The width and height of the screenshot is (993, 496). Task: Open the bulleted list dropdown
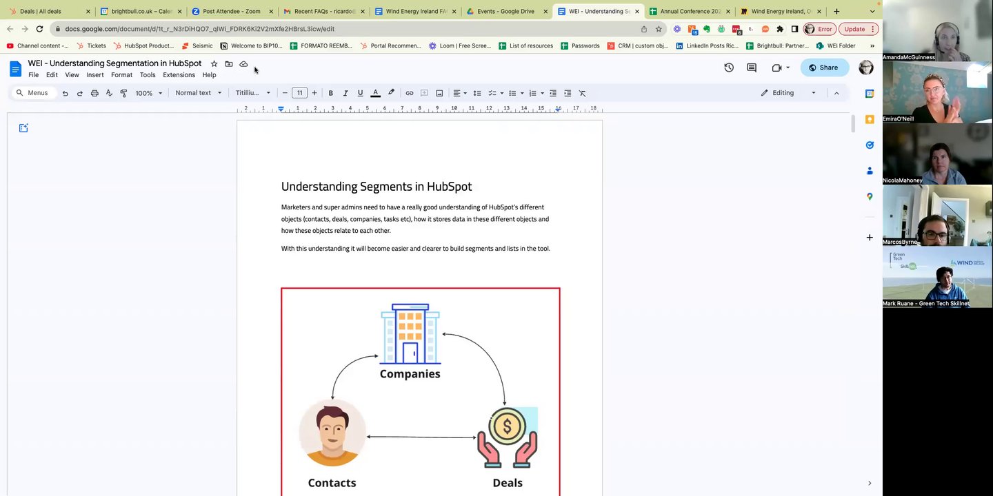click(x=516, y=93)
